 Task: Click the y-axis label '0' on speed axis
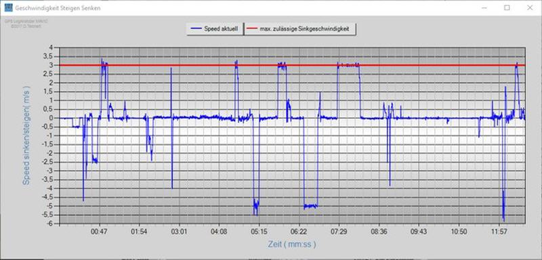point(51,118)
